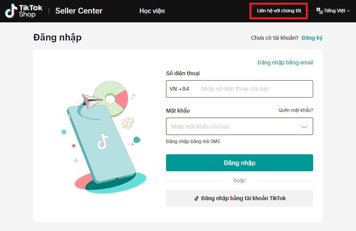The height and width of the screenshot is (231, 356).
Task: Click the Seller Center title
Action: (x=79, y=11)
